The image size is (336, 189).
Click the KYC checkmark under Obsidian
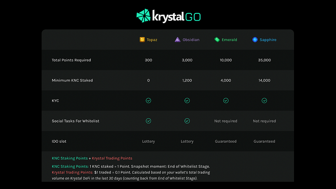(x=187, y=100)
